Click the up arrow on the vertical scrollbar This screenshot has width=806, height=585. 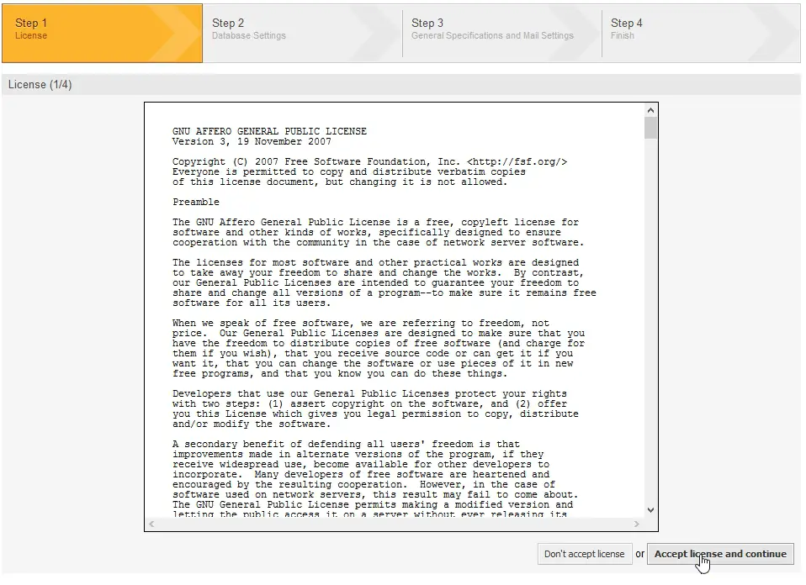click(x=650, y=108)
